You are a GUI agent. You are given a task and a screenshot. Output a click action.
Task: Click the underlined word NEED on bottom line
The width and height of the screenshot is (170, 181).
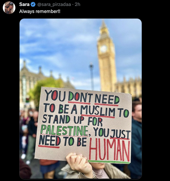[50, 140]
